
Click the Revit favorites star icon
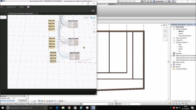[x=151, y=1]
